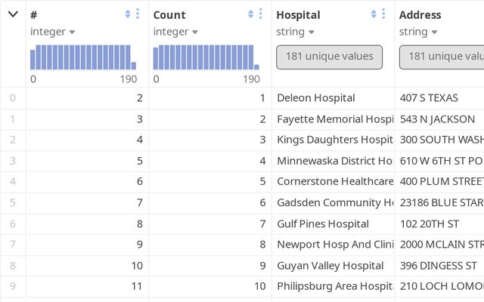
Task: Click the Address column header
Action: (420, 14)
